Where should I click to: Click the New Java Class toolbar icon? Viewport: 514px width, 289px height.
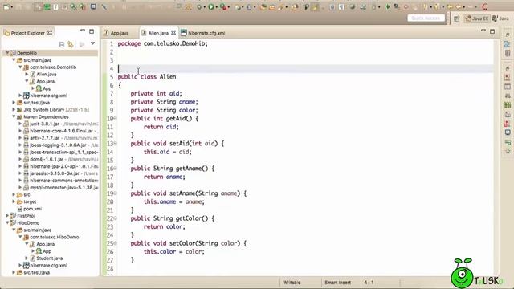coord(249,6)
